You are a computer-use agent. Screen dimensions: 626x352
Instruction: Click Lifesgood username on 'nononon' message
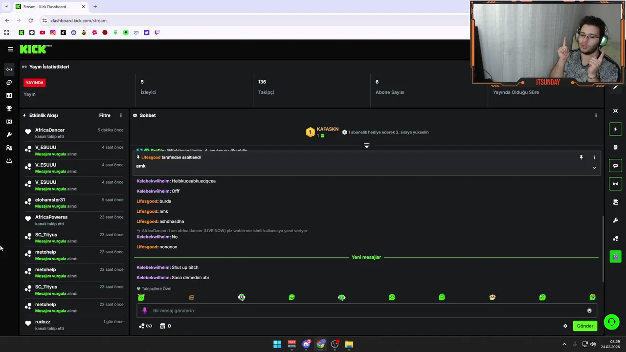pyautogui.click(x=147, y=247)
